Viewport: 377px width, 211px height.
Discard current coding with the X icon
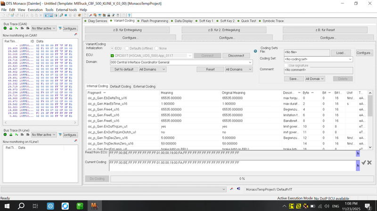tap(369, 162)
